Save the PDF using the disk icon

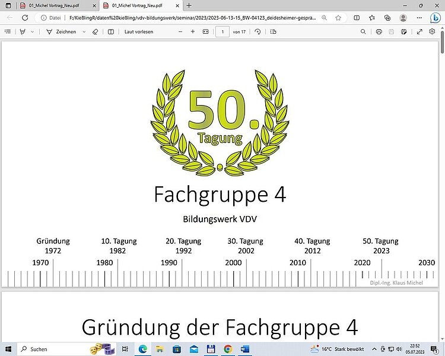coord(392,31)
